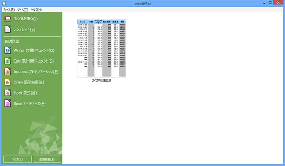285x166 pixels.
Task: Click the 拡張機能(X) extensions button
Action: pyautogui.click(x=47, y=159)
